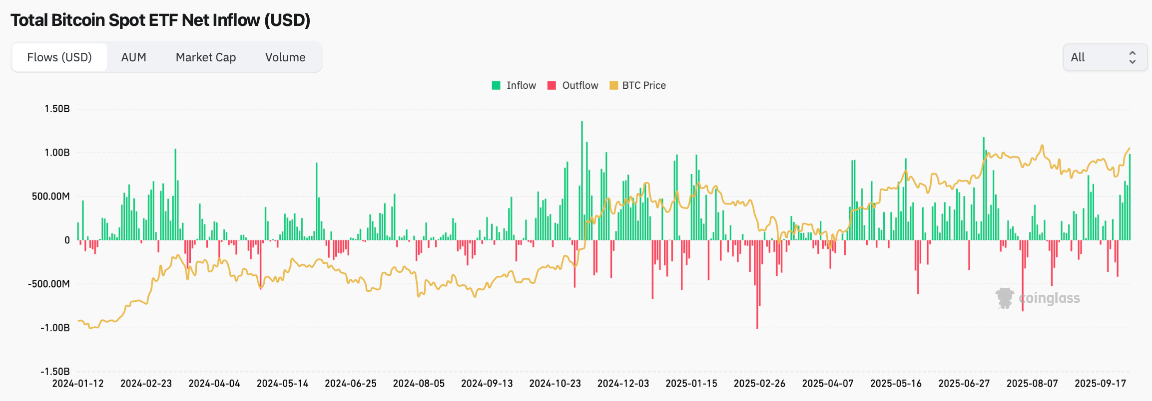1152x401 pixels.
Task: Click the Total Bitcoin Spot ETF Net Inflow title
Action: tap(160, 20)
